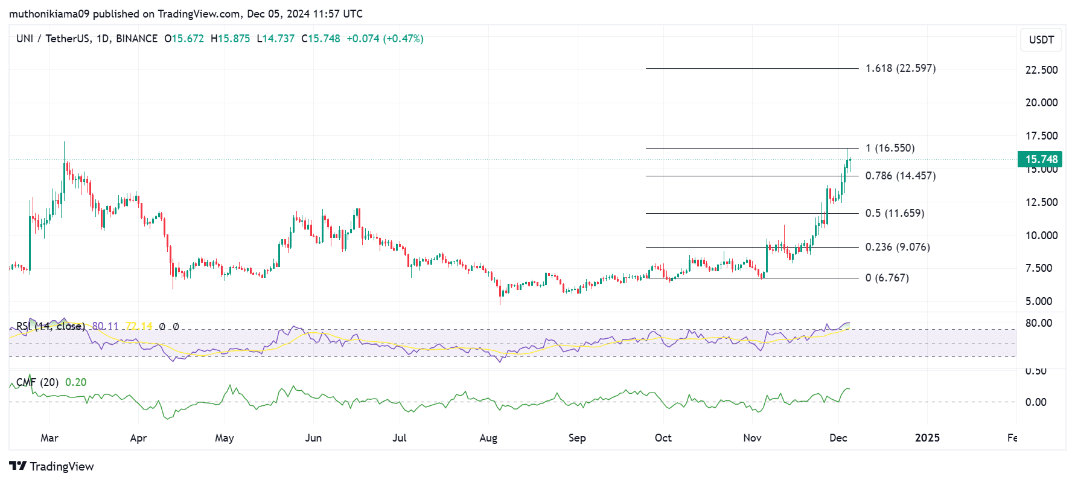Click the 0.236 (9.076) Fibonacci label

898,247
